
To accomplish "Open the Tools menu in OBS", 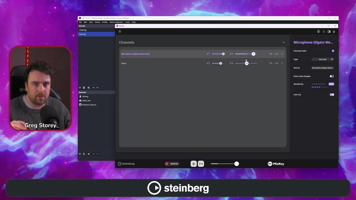I will [127, 22].
